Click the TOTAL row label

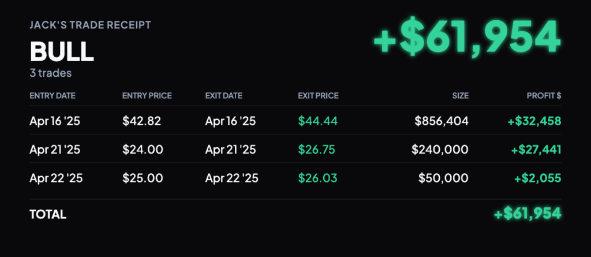[48, 214]
